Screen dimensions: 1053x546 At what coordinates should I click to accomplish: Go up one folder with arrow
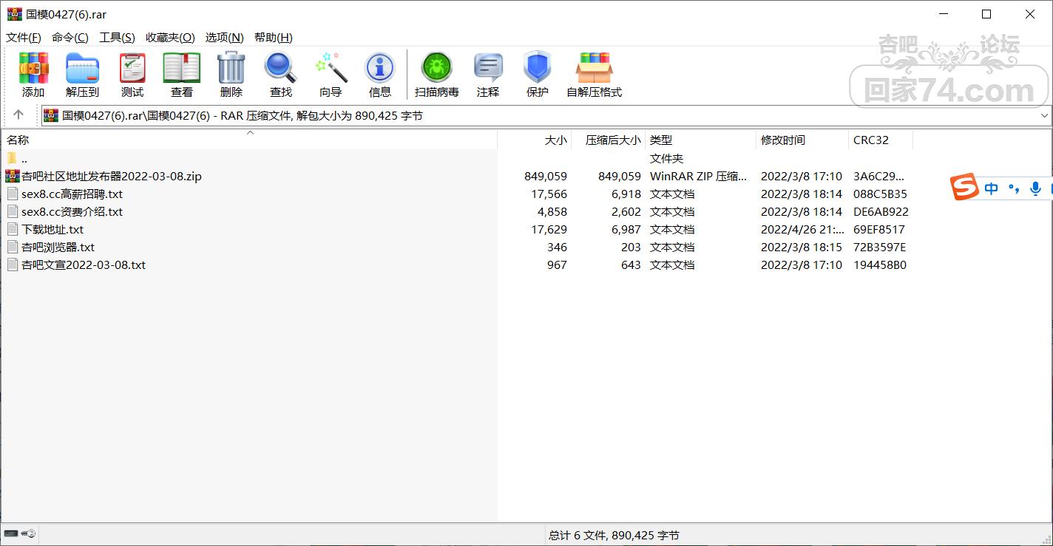click(x=18, y=115)
